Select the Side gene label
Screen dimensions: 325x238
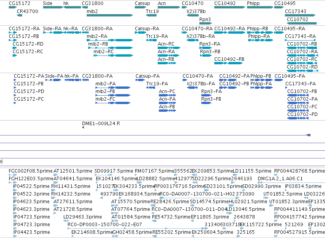pos(47,3)
